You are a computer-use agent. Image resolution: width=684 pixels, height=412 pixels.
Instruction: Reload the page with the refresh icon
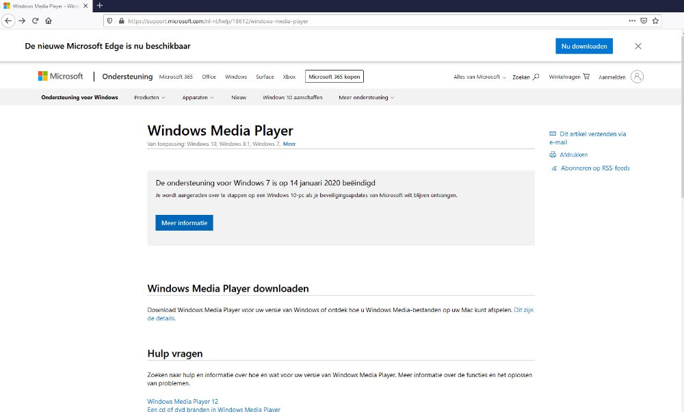[x=35, y=21]
